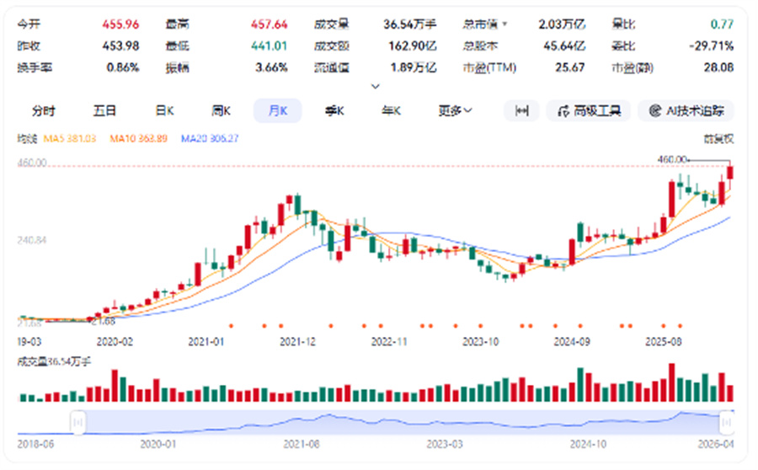Click the 2025-08 x-axis date label
This screenshot has height=470, width=758.
[664, 342]
